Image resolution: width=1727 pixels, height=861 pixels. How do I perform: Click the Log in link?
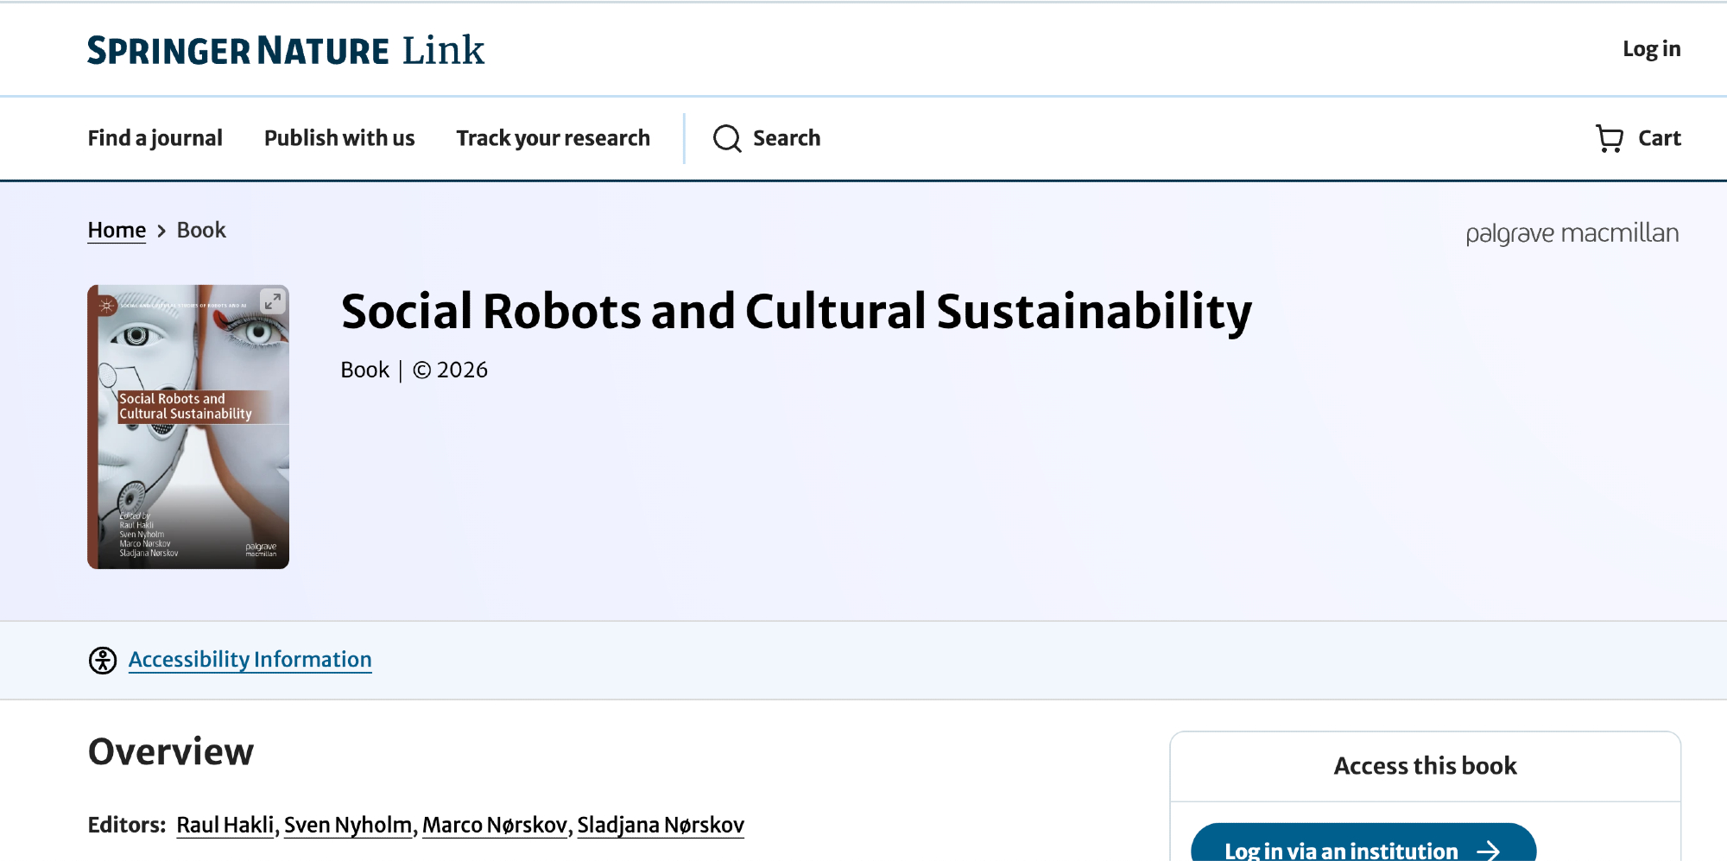(1651, 49)
